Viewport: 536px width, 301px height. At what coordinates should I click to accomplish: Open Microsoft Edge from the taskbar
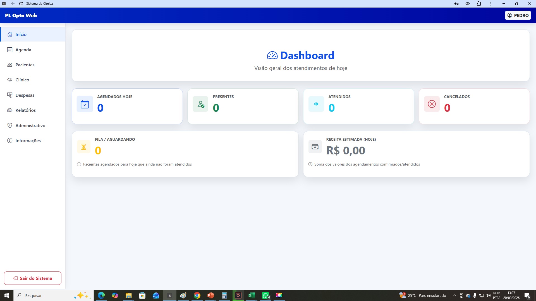101,295
